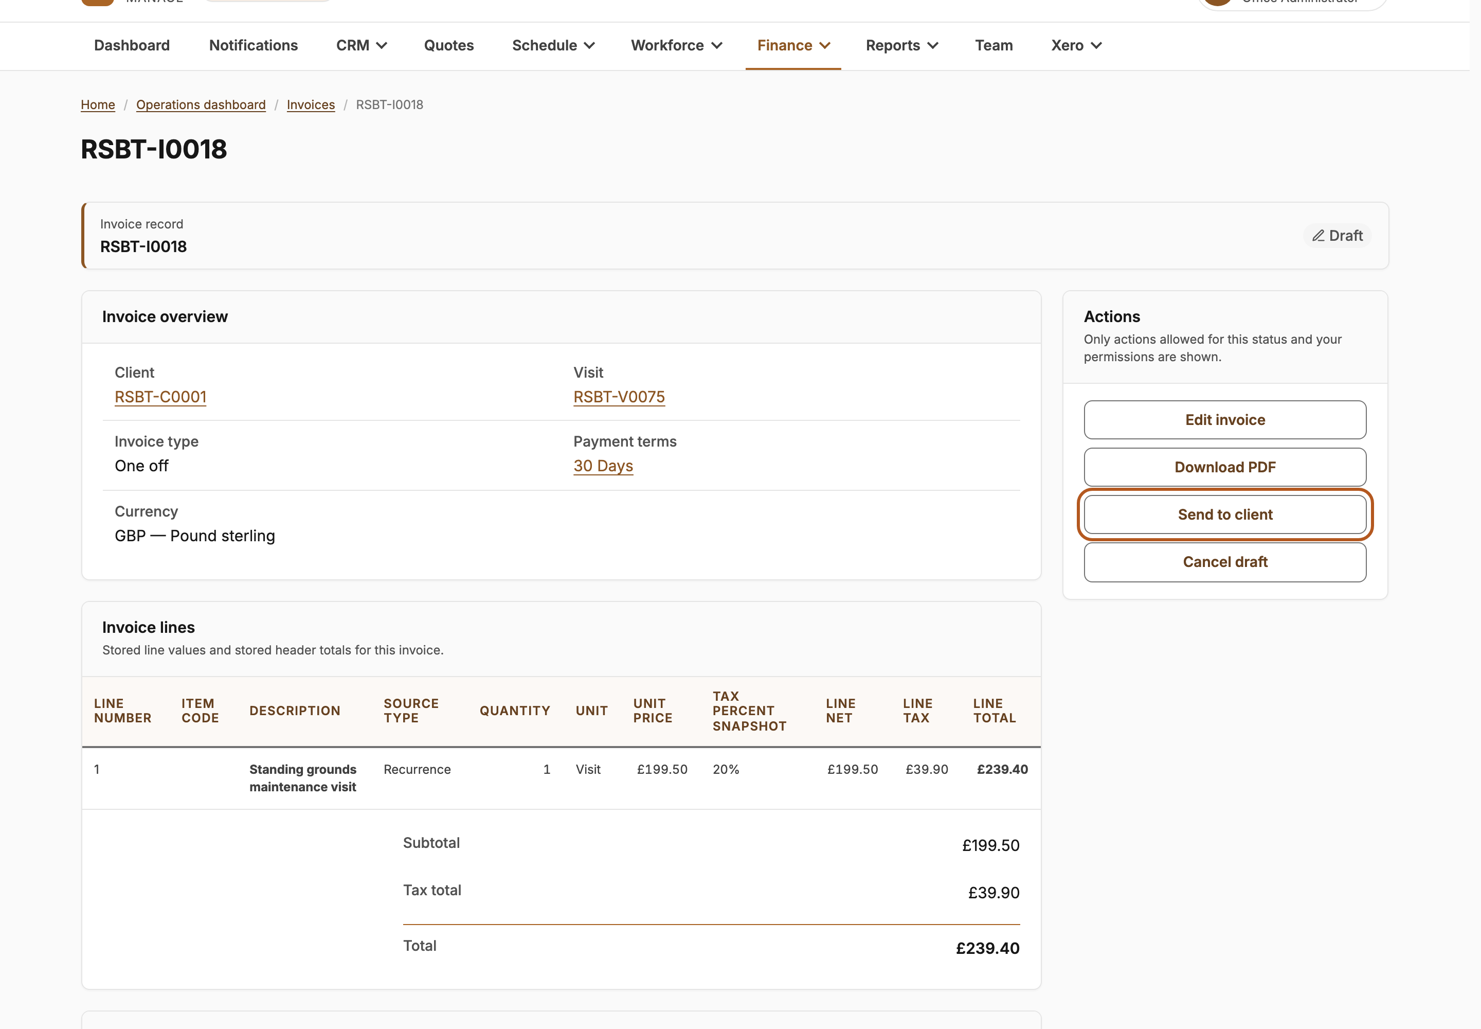The width and height of the screenshot is (1481, 1029).
Task: Go to Invoices breadcrumb link
Action: coord(311,104)
